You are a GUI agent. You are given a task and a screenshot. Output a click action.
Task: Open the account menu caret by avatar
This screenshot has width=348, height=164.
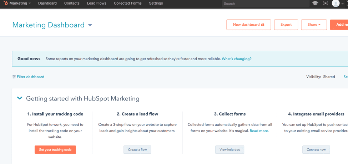tap(342, 4)
